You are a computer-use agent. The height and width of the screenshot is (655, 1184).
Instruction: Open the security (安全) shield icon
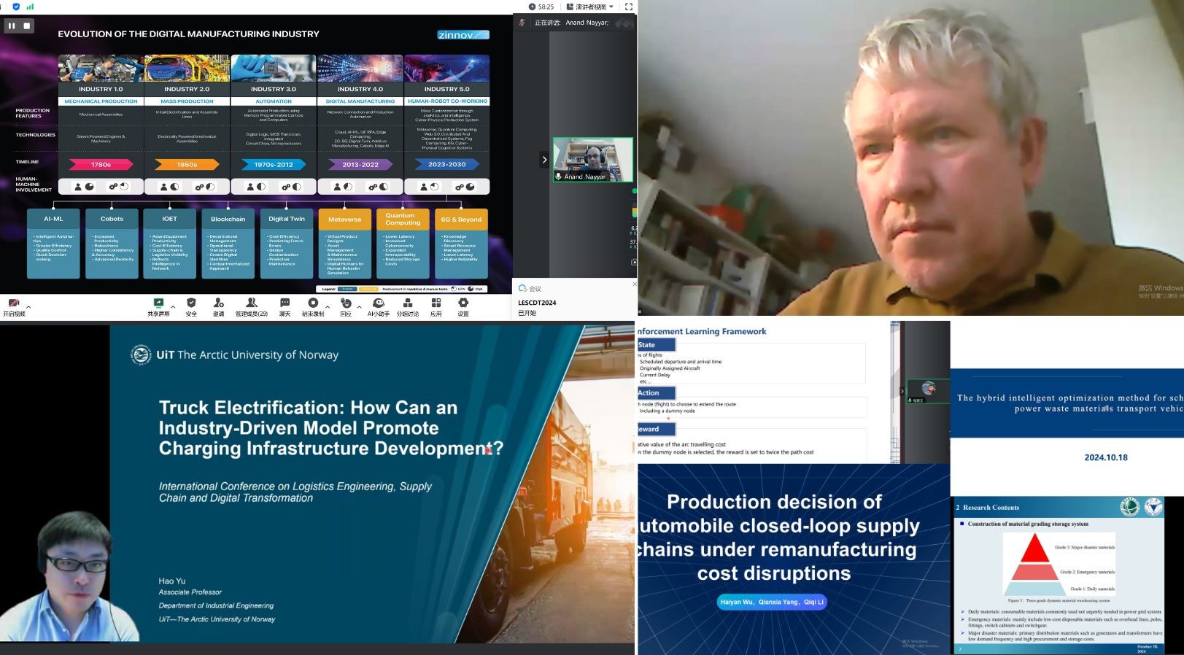(x=191, y=303)
